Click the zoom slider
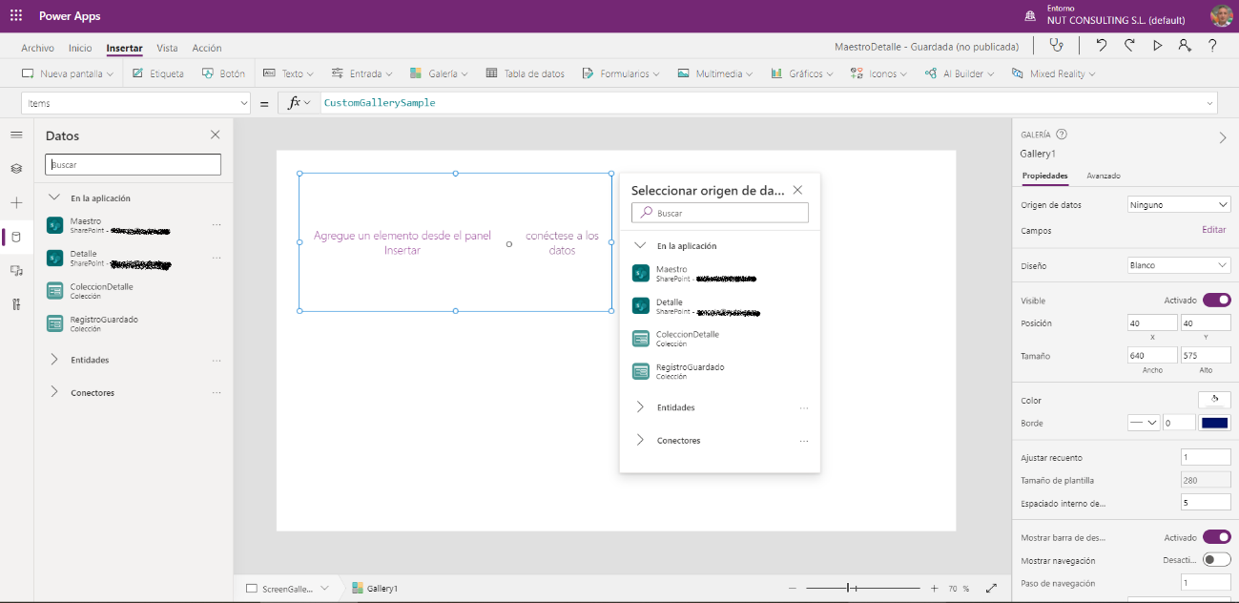Image resolution: width=1239 pixels, height=603 pixels. (863, 589)
